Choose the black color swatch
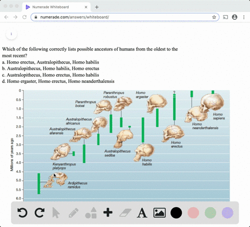This screenshot has width=250, height=227. (x=176, y=213)
